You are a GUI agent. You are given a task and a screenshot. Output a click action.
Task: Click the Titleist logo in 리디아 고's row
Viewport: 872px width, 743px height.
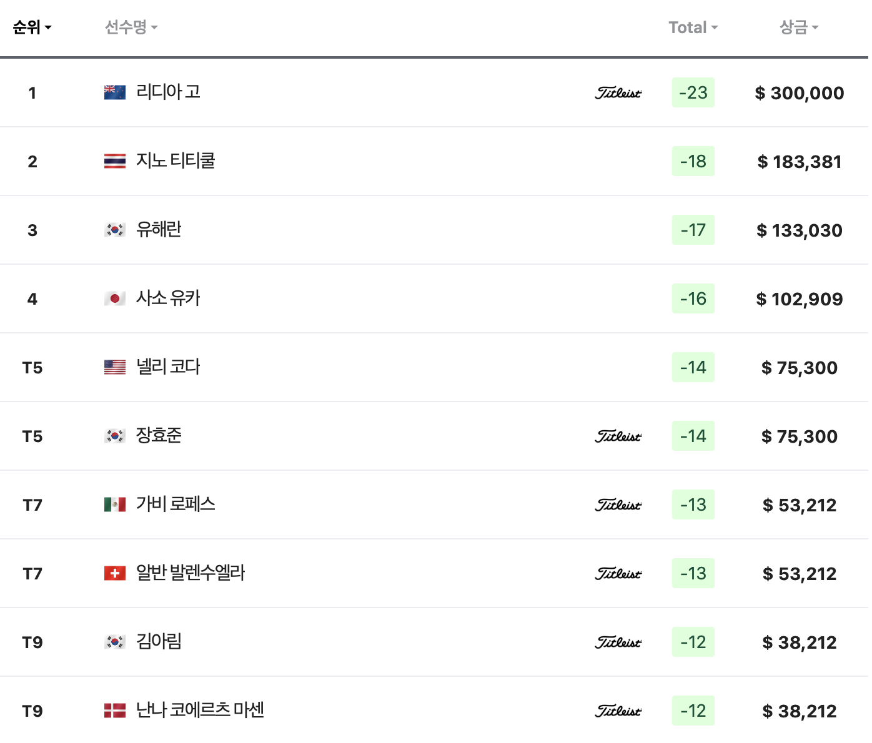[x=618, y=92]
